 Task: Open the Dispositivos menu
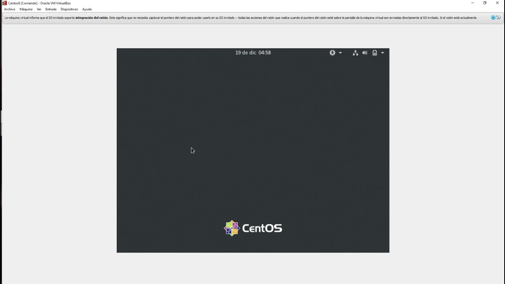pyautogui.click(x=69, y=9)
